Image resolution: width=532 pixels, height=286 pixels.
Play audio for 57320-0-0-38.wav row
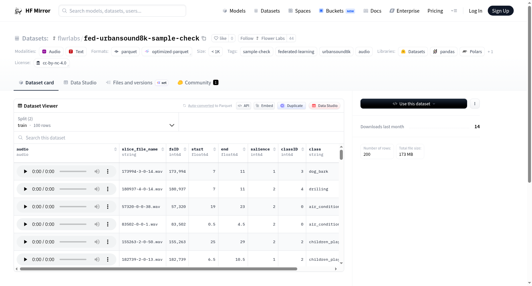click(x=26, y=207)
